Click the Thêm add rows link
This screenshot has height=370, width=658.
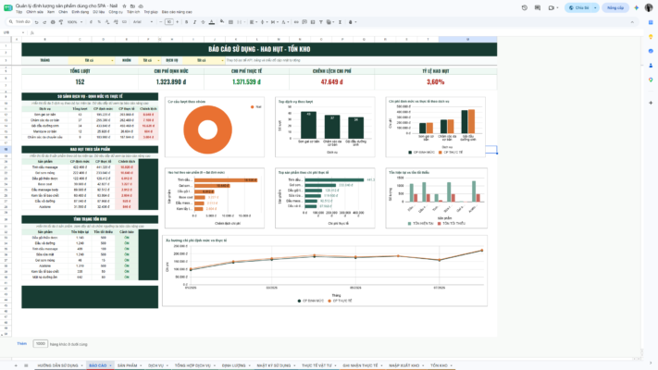coord(22,343)
